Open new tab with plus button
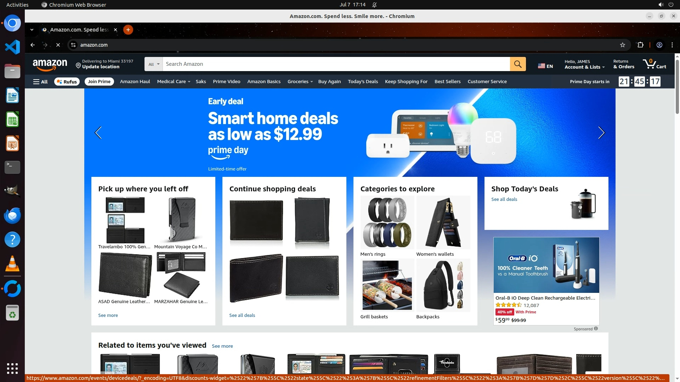 pyautogui.click(x=128, y=30)
